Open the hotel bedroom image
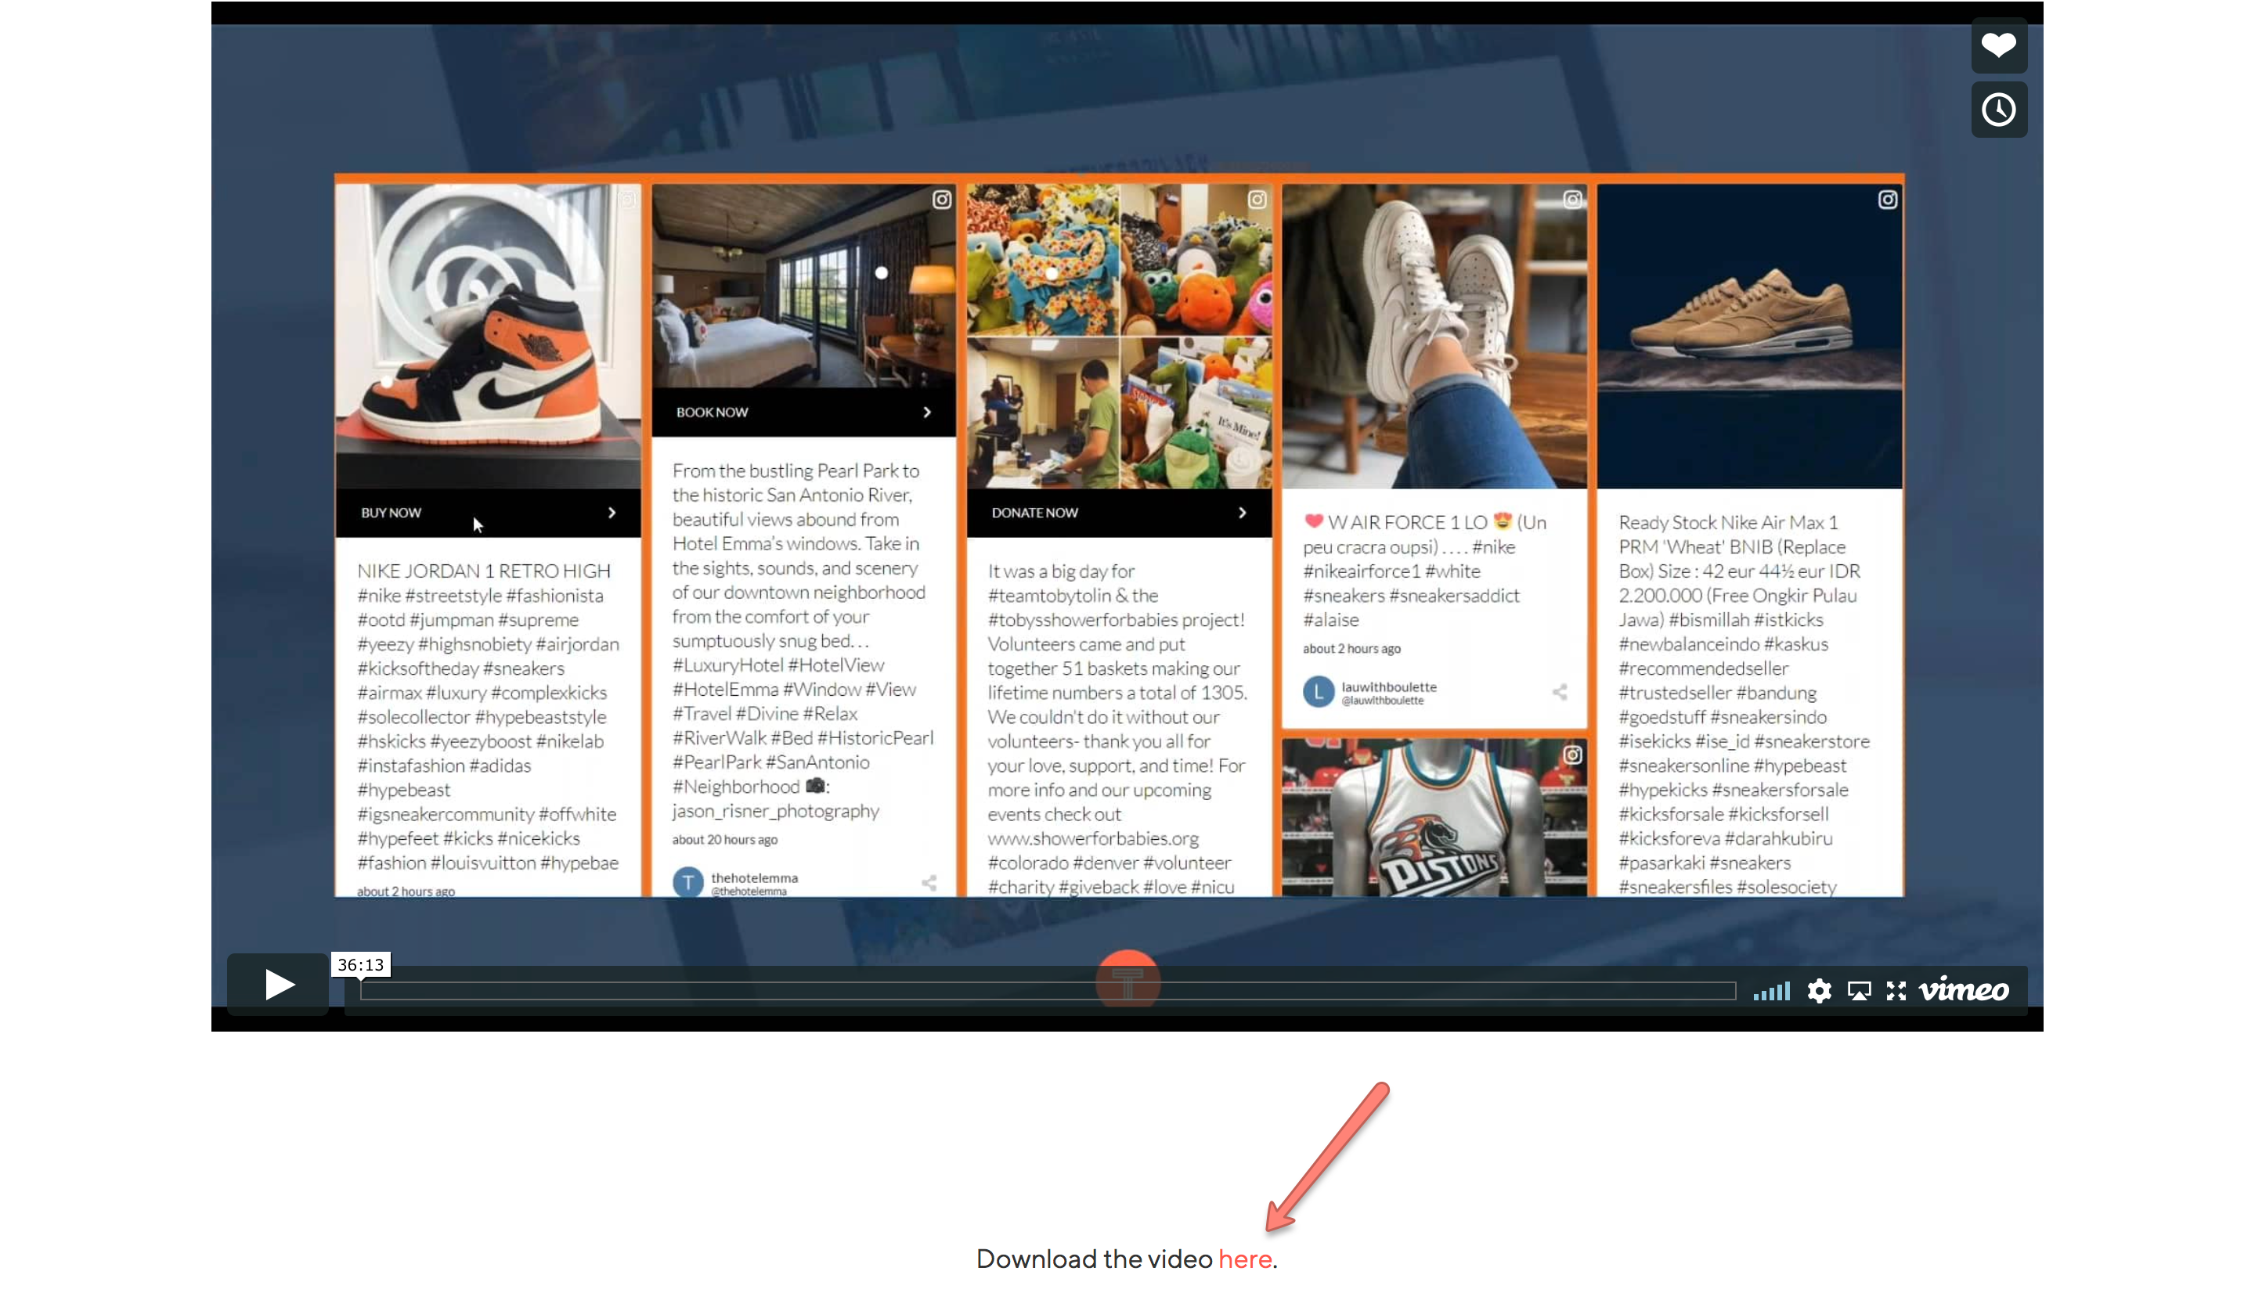Viewport: 2255px width, 1304px height. 803,286
